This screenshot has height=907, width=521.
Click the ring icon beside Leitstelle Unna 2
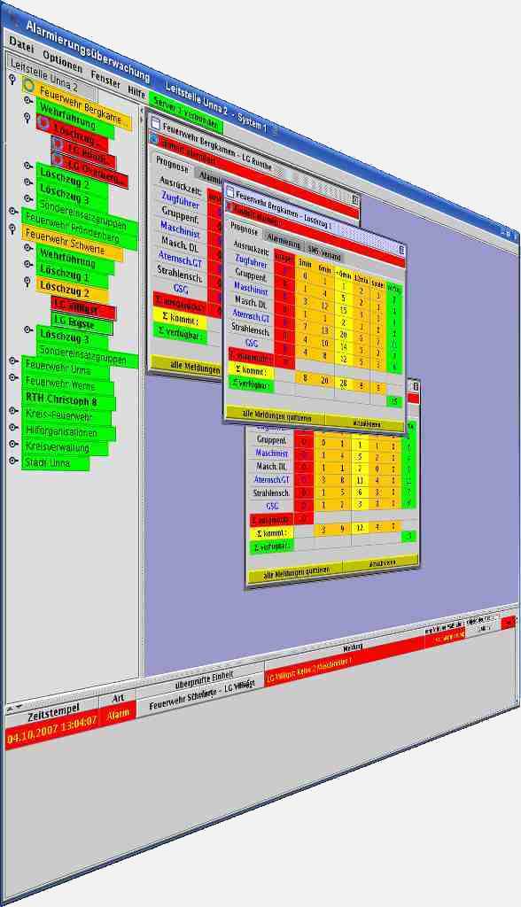29,86
